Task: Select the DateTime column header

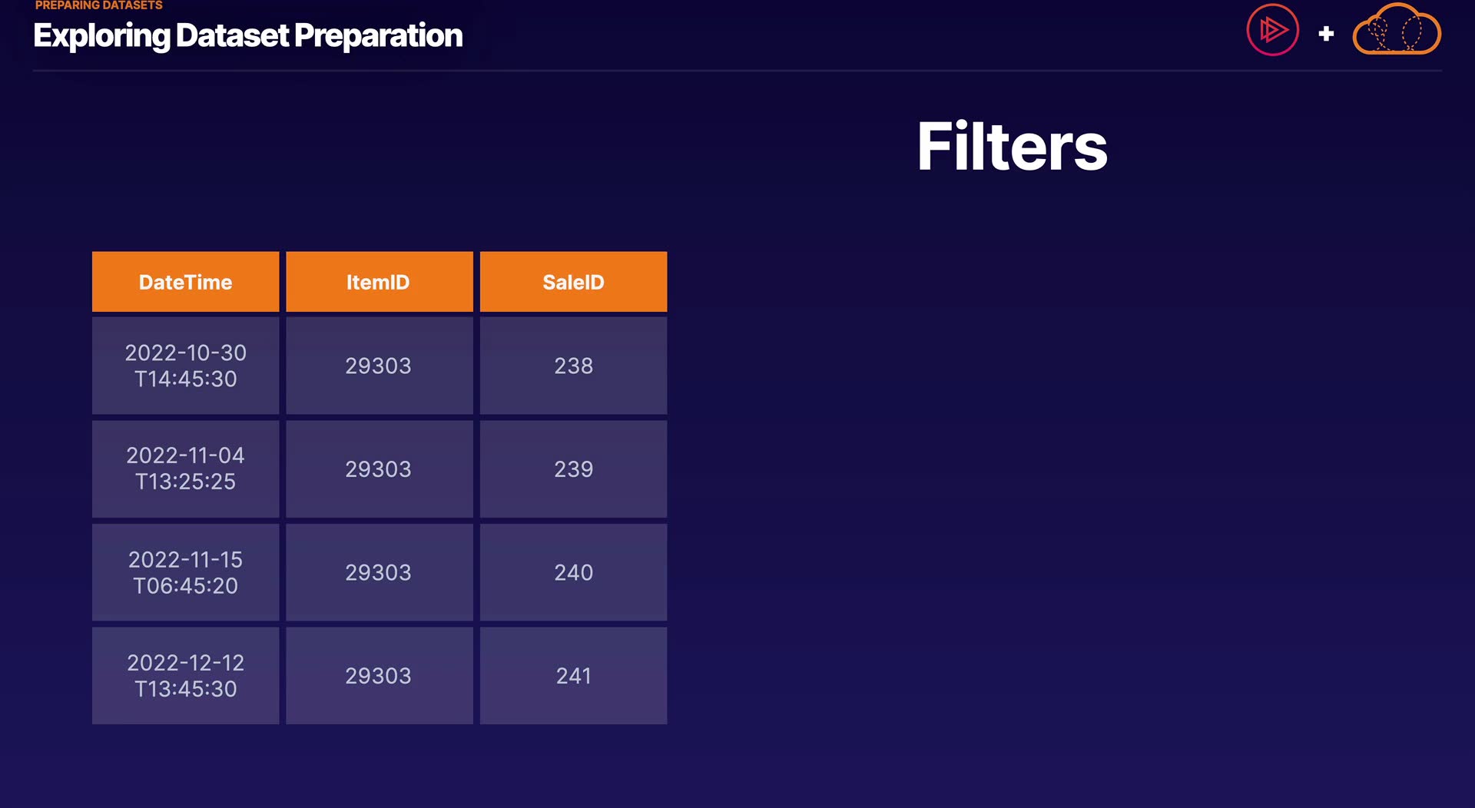Action: [185, 282]
